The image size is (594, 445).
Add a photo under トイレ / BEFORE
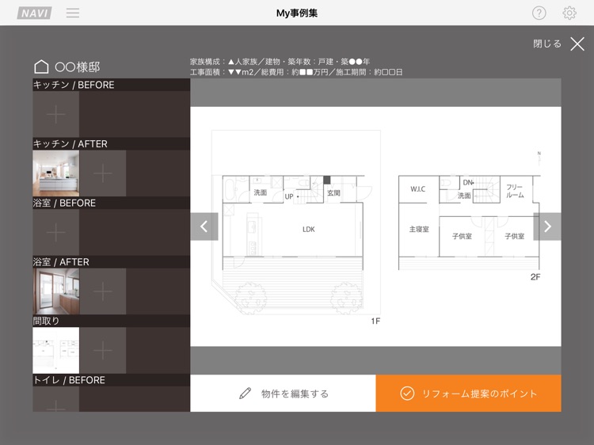pyautogui.click(x=56, y=399)
